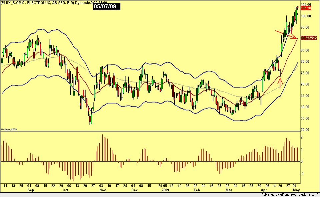Click the 04 date label above May
Image resolution: width=320 pixels, height=197 pixels.
tap(295, 186)
